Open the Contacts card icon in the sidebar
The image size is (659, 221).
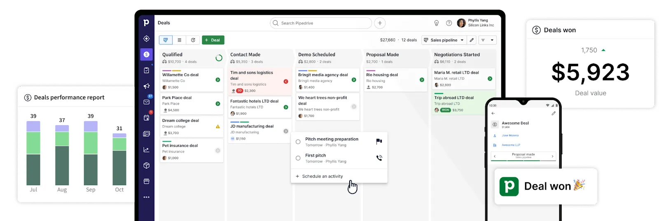point(146,134)
